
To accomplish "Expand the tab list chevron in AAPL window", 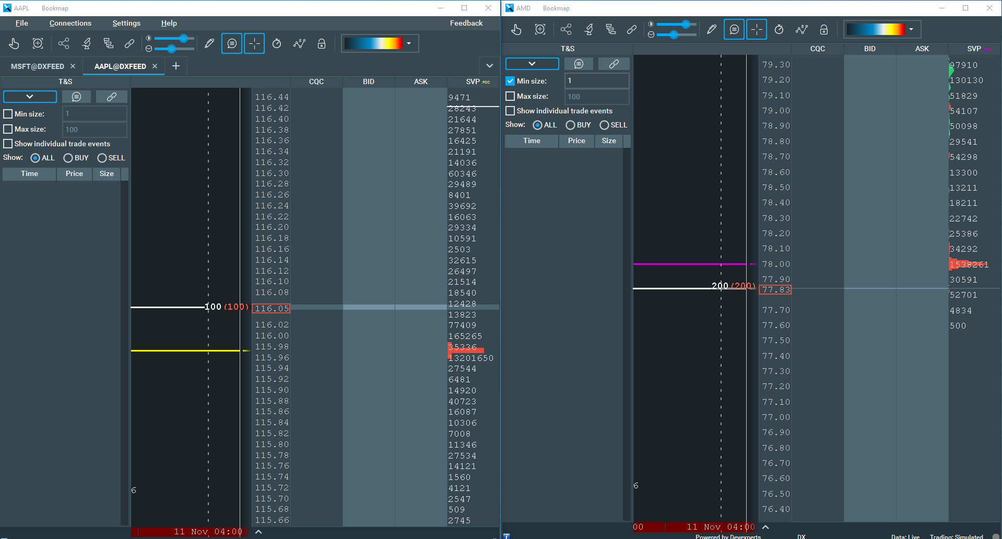I will coord(489,66).
